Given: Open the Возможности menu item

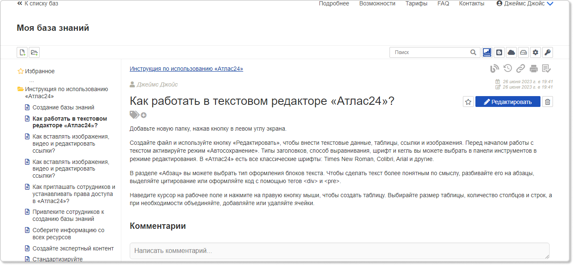Looking at the screenshot, I should [377, 3].
